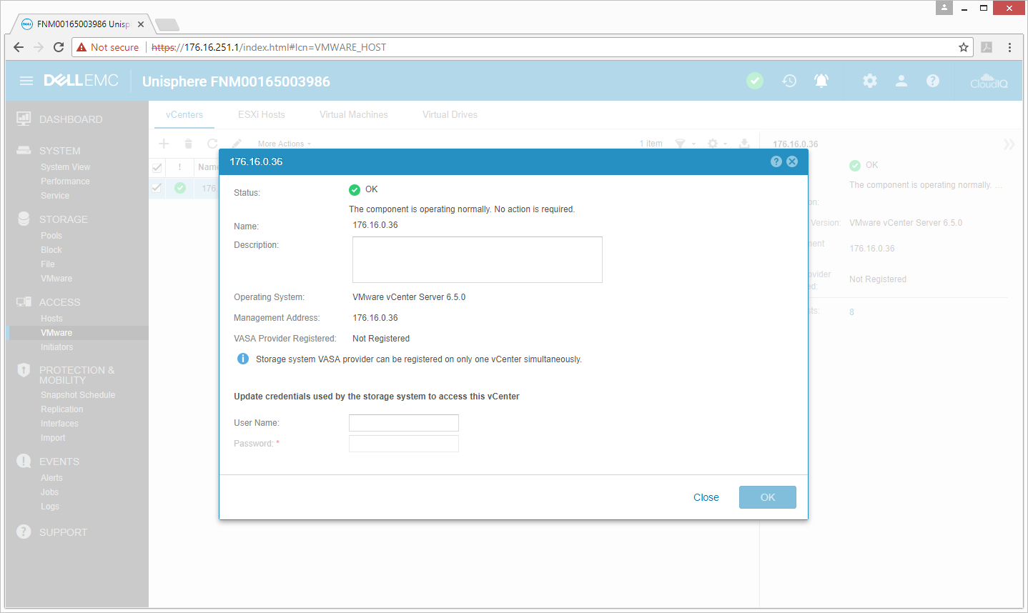Open Replication in sidebar
Screen dimensions: 1028x613
coord(62,409)
